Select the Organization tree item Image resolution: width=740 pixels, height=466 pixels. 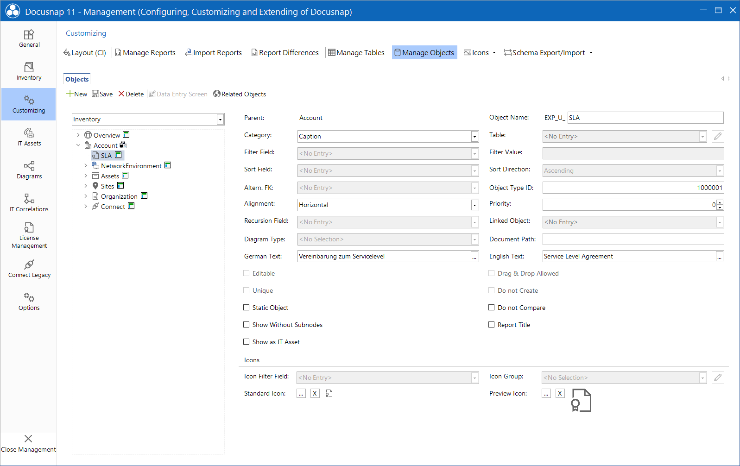(x=119, y=196)
